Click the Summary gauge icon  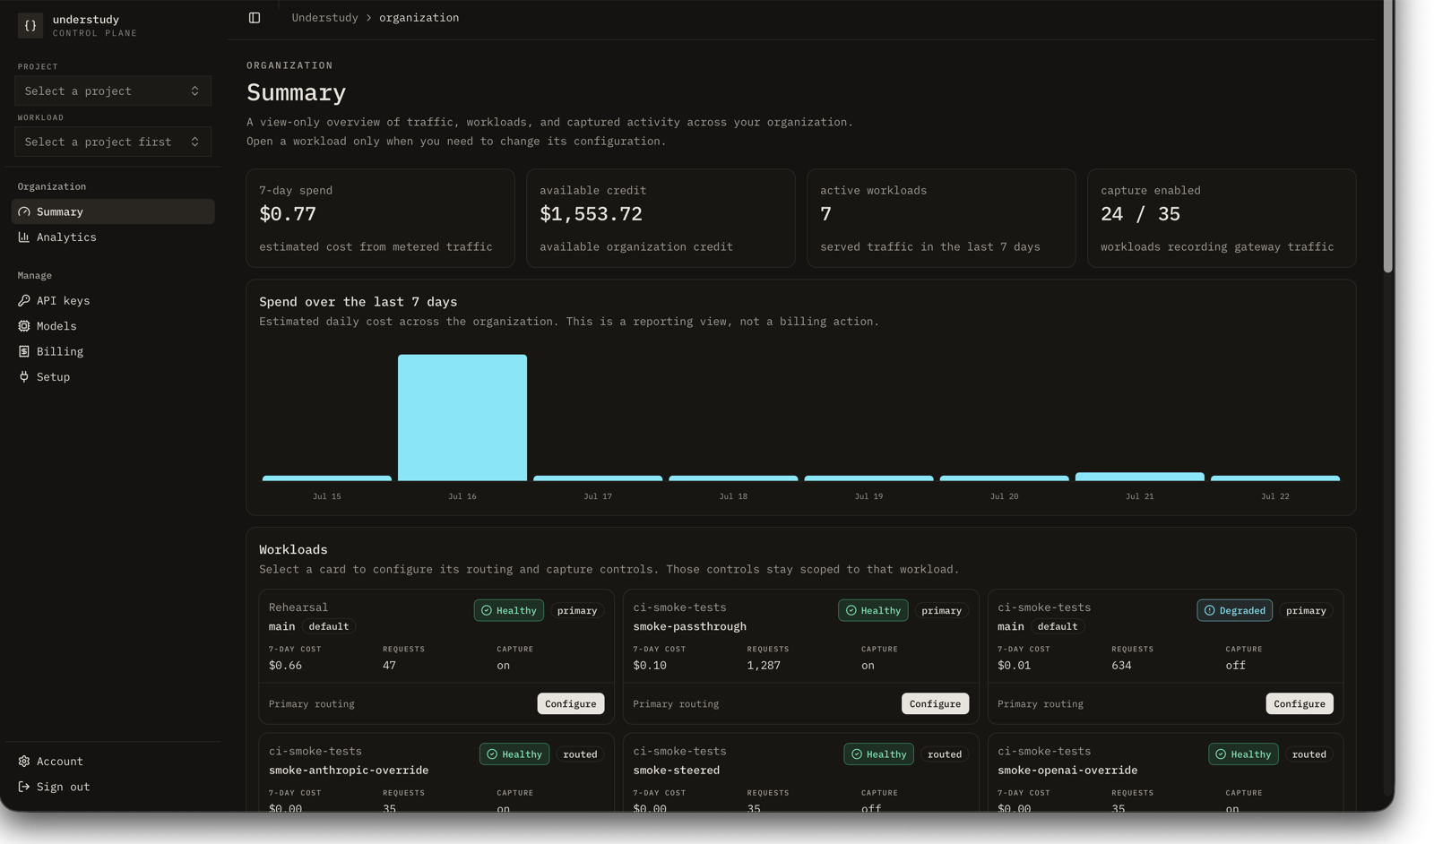(24, 211)
